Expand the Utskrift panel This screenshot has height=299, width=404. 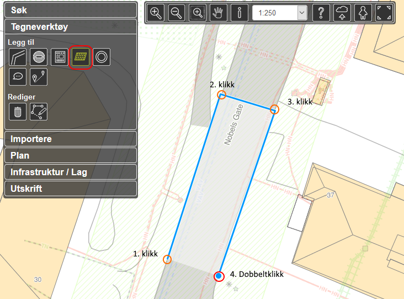pyautogui.click(x=71, y=188)
